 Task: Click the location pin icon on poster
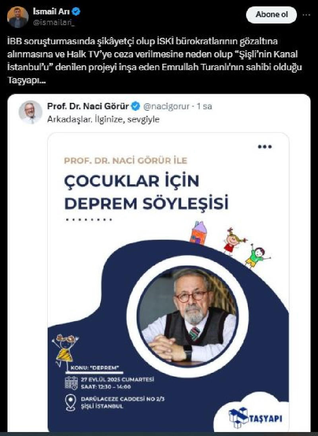pos(70,403)
